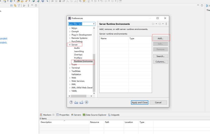Select Runtime Environments in the tree
This screenshot has height=134, width=210.
[x=83, y=61]
